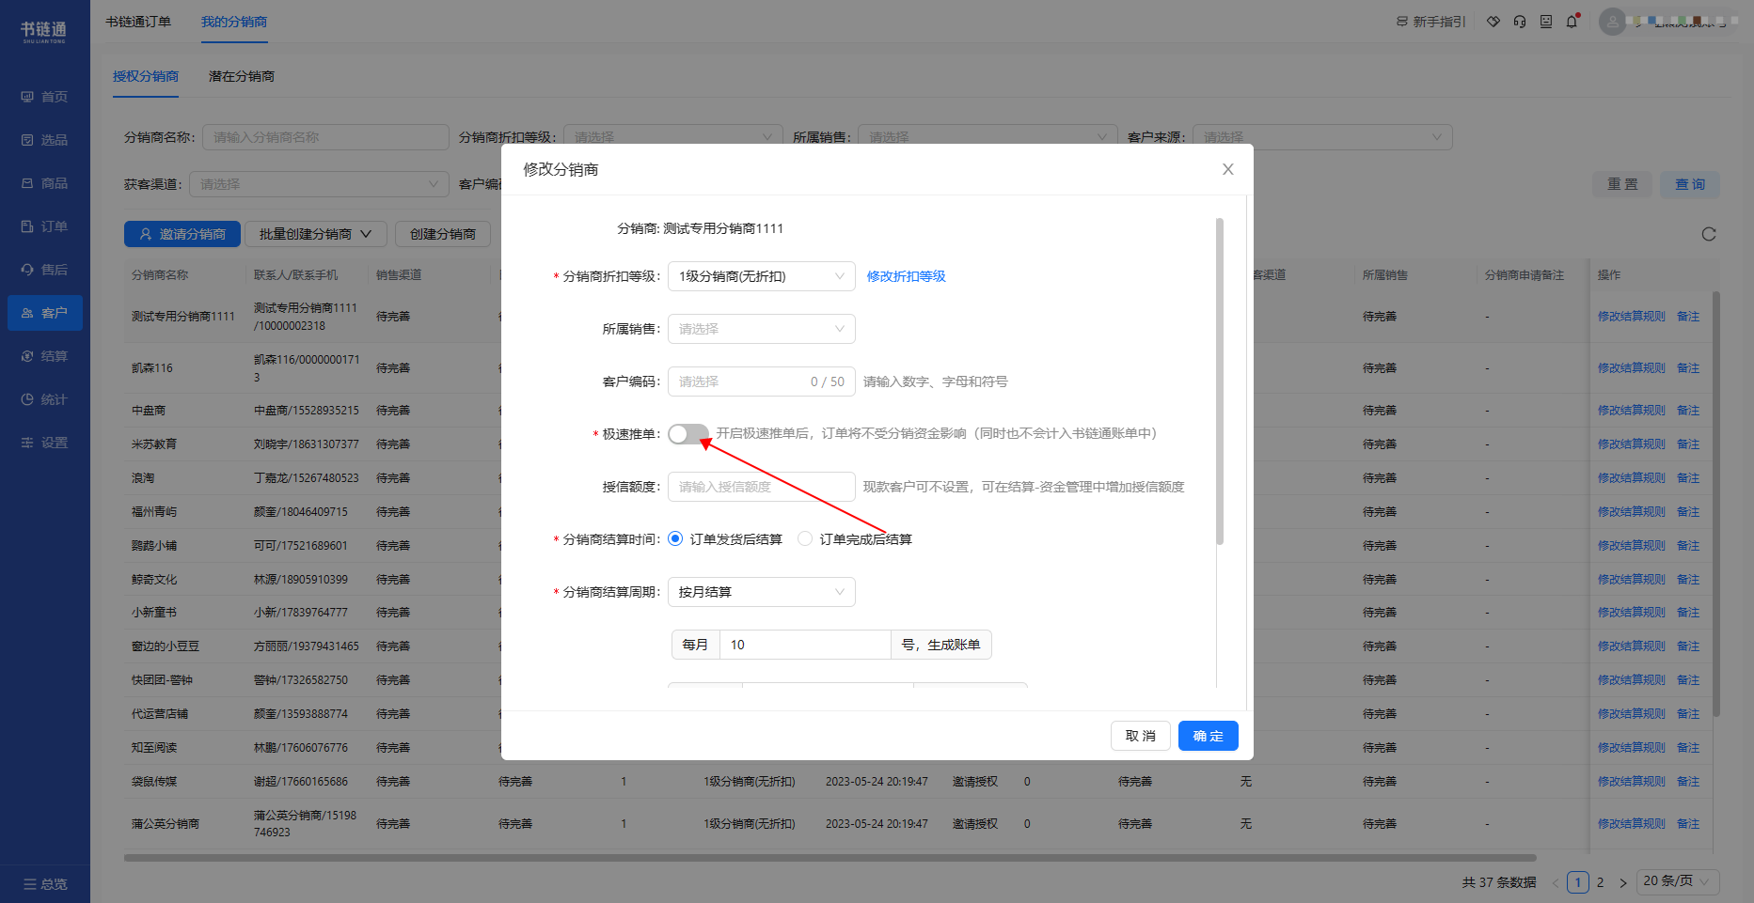Focus 分销商名称 search input
The width and height of the screenshot is (1754, 903).
(325, 137)
